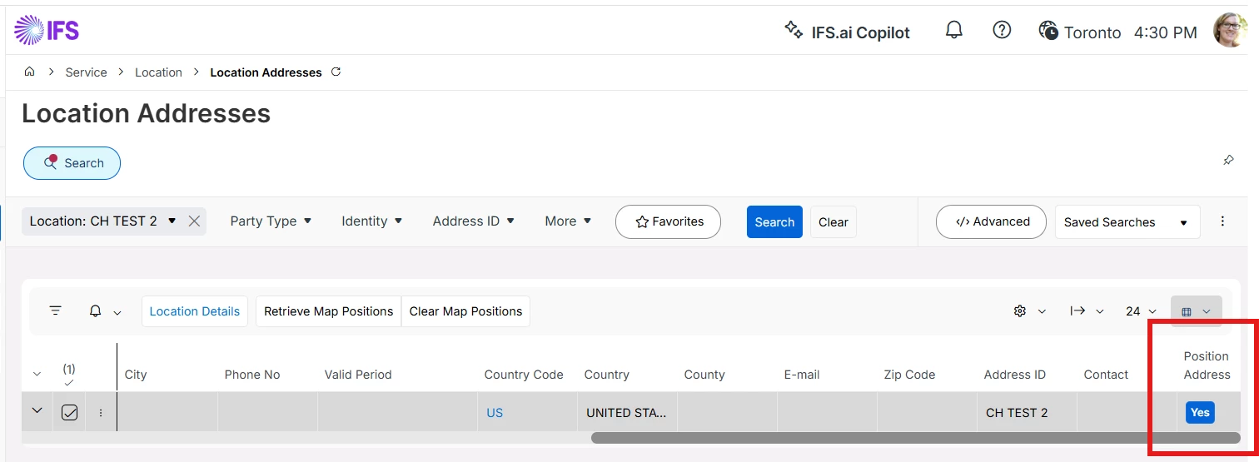Viewport: 1259px width, 462px height.
Task: Remove the Location: CH TEST 2 filter
Action: click(194, 221)
